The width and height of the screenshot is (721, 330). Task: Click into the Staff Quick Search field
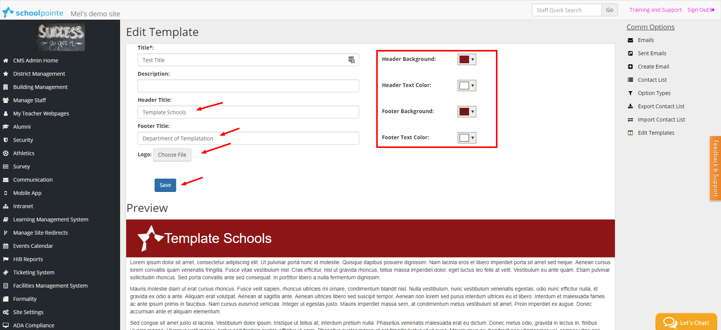click(x=566, y=10)
